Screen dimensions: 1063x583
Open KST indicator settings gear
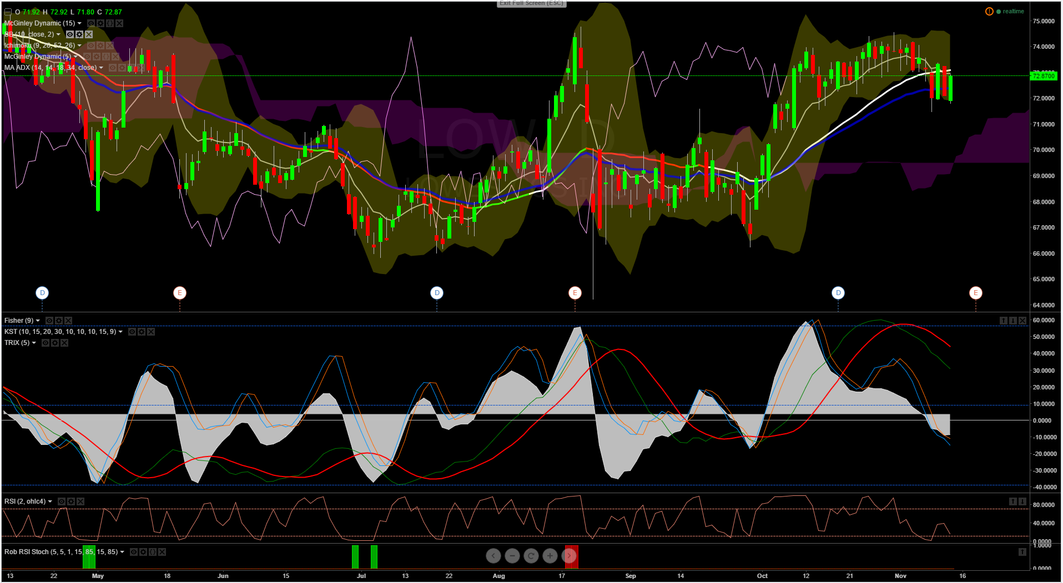click(x=142, y=332)
